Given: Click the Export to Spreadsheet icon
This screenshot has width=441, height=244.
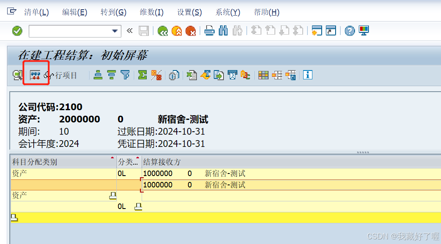Looking at the screenshot, I should (x=191, y=75).
